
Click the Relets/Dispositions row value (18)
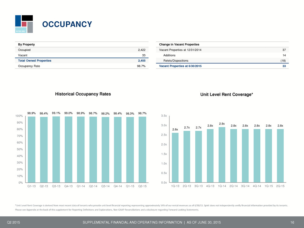coord(283,61)
